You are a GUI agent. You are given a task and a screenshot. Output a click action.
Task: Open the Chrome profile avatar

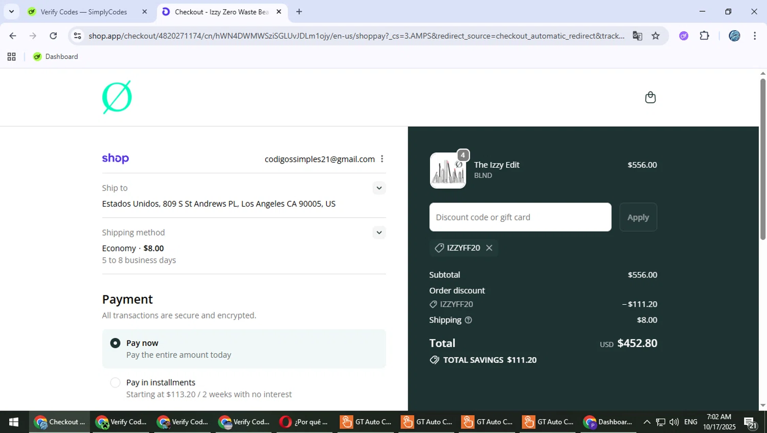click(x=734, y=36)
